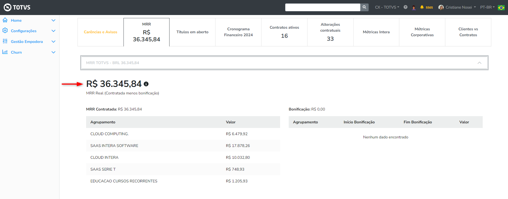Switch to Carências e Avisos tab
The height and width of the screenshot is (199, 508).
click(101, 32)
